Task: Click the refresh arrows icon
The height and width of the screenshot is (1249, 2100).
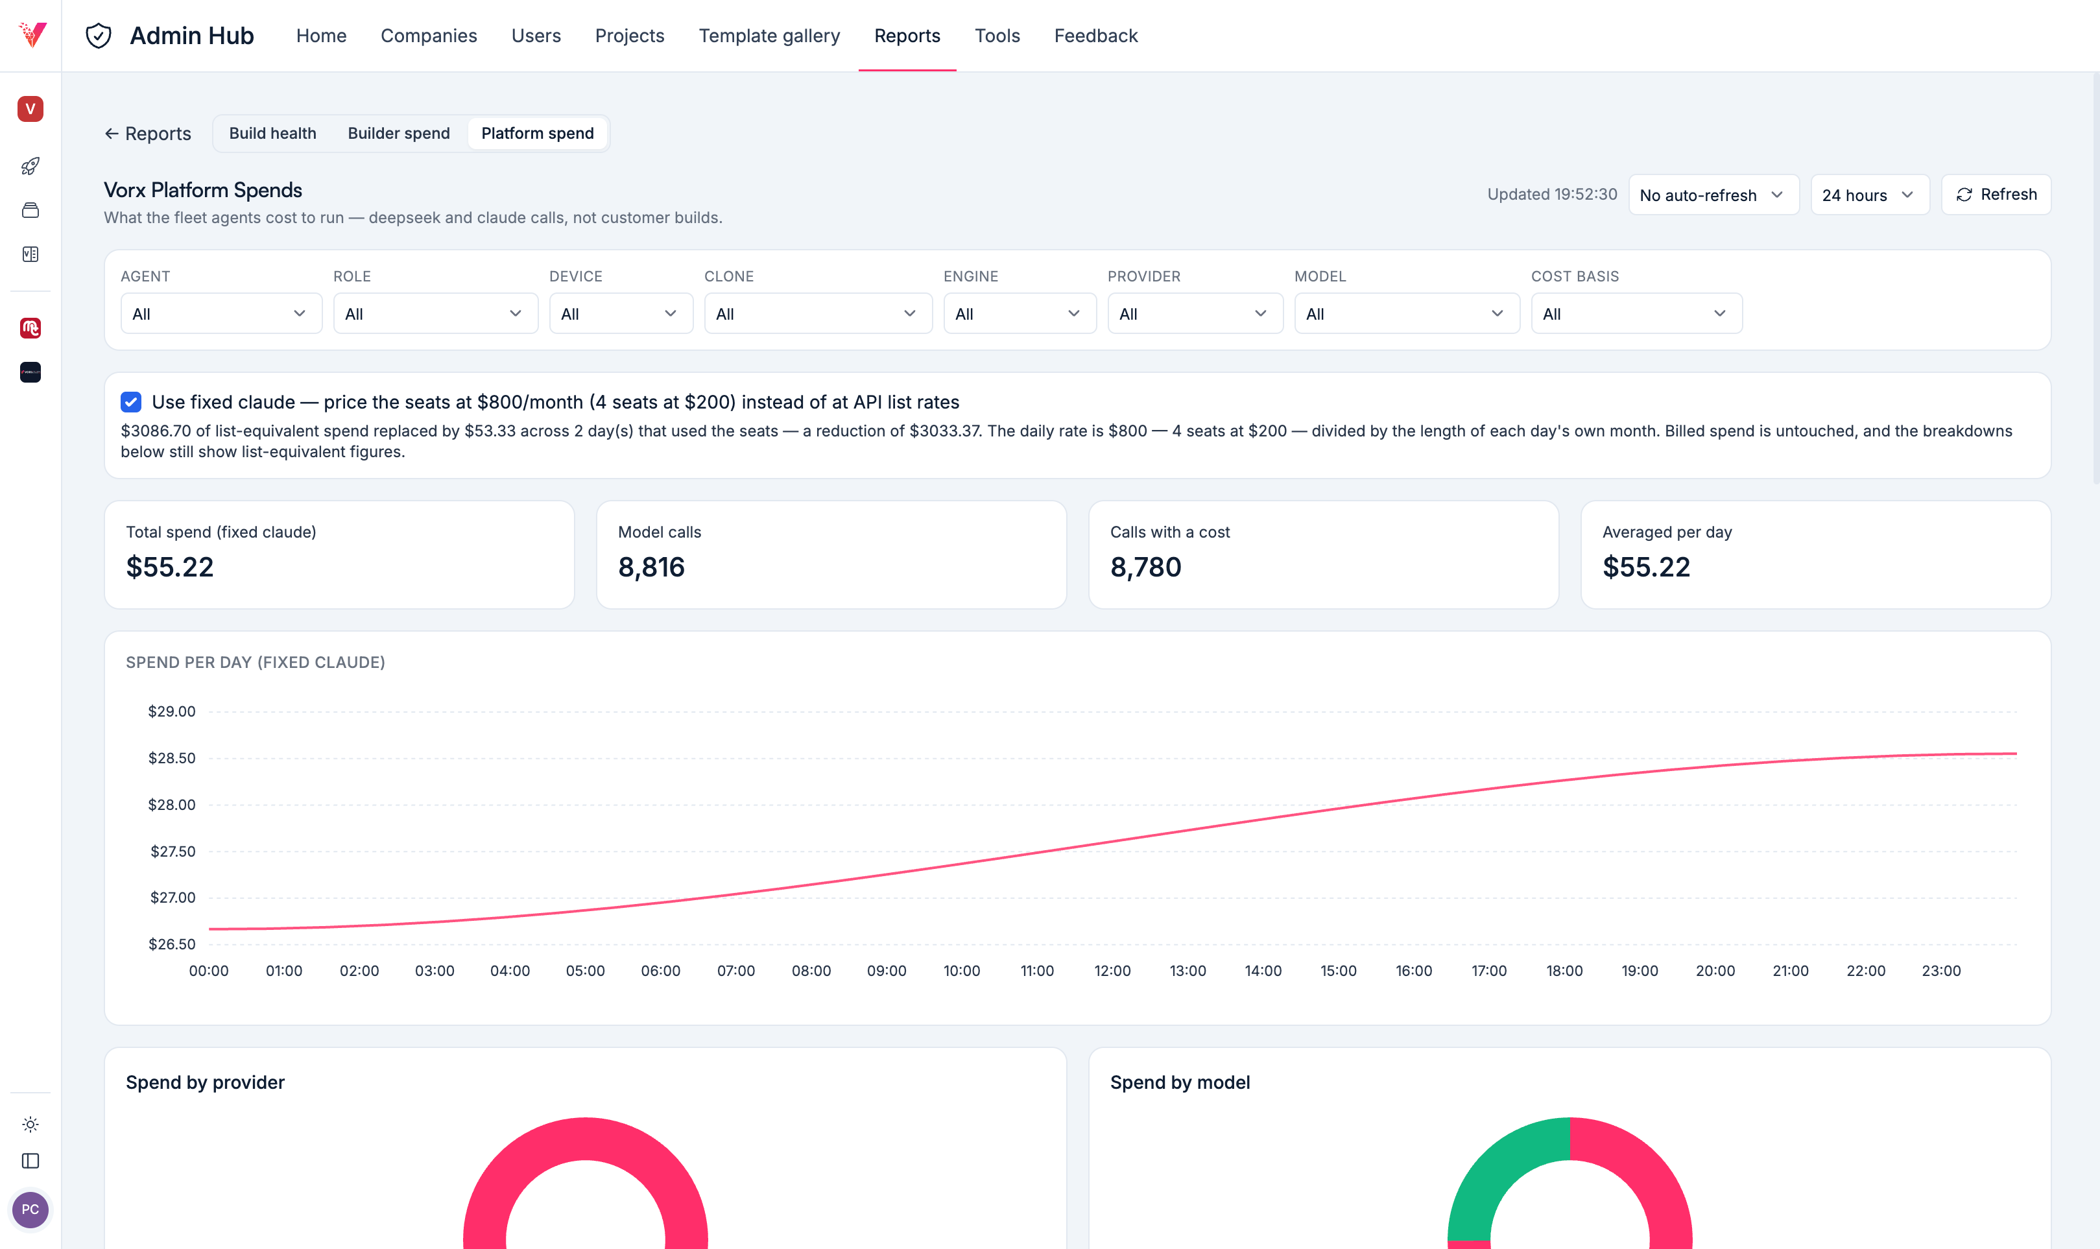Action: (x=1964, y=195)
